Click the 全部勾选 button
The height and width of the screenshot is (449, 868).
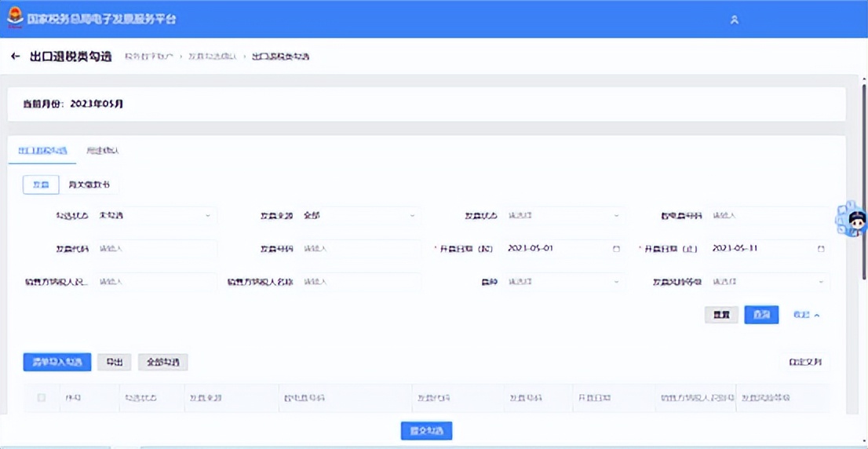[162, 362]
